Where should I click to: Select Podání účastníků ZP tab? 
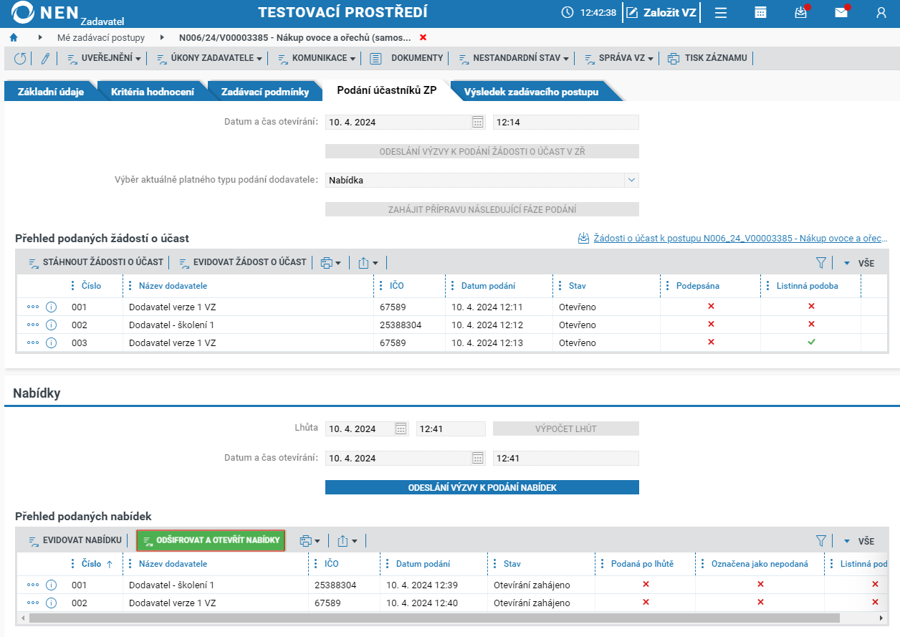(x=387, y=90)
